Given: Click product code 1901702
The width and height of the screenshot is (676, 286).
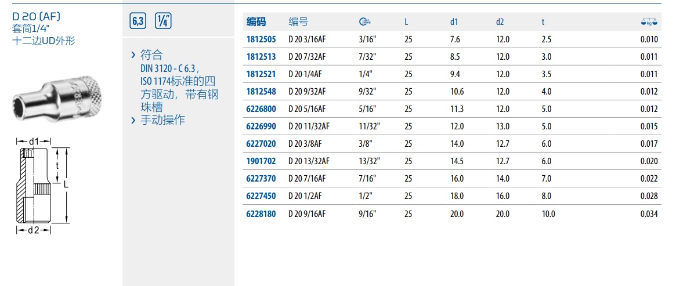Looking at the screenshot, I should pos(261,161).
